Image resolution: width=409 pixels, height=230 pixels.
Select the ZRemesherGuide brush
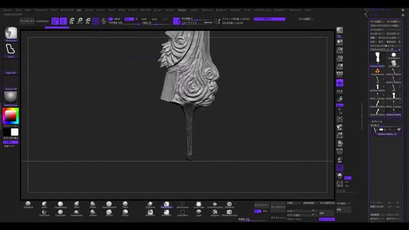[x=229, y=213]
